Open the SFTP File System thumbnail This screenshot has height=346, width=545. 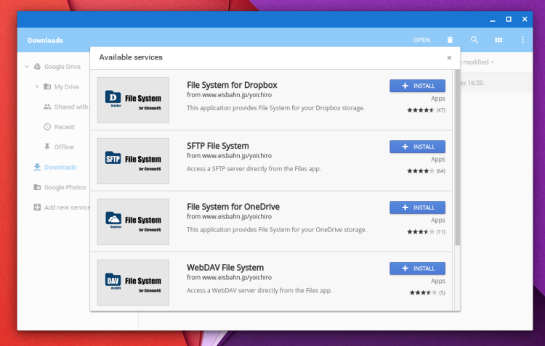(133, 161)
